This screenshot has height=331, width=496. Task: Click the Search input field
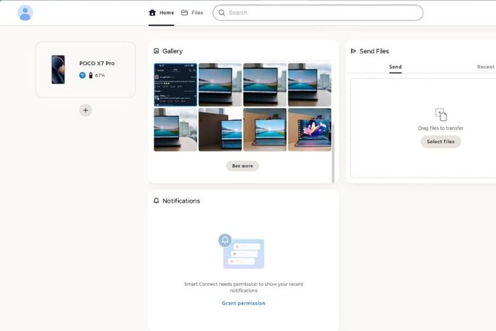pos(317,13)
